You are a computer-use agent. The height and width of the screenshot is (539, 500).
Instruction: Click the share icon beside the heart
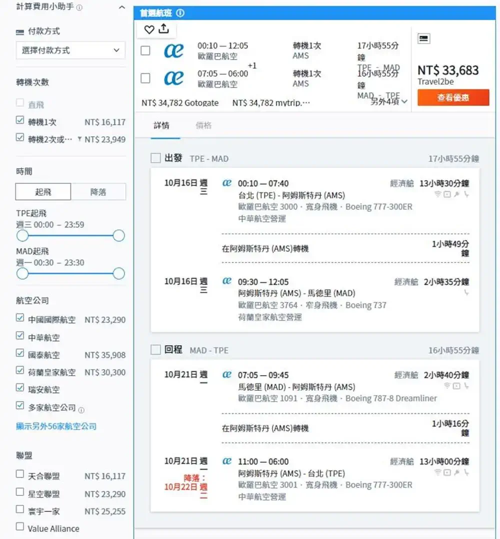click(163, 29)
